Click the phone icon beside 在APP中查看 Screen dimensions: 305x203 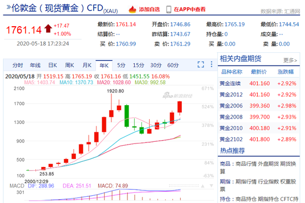(169, 9)
